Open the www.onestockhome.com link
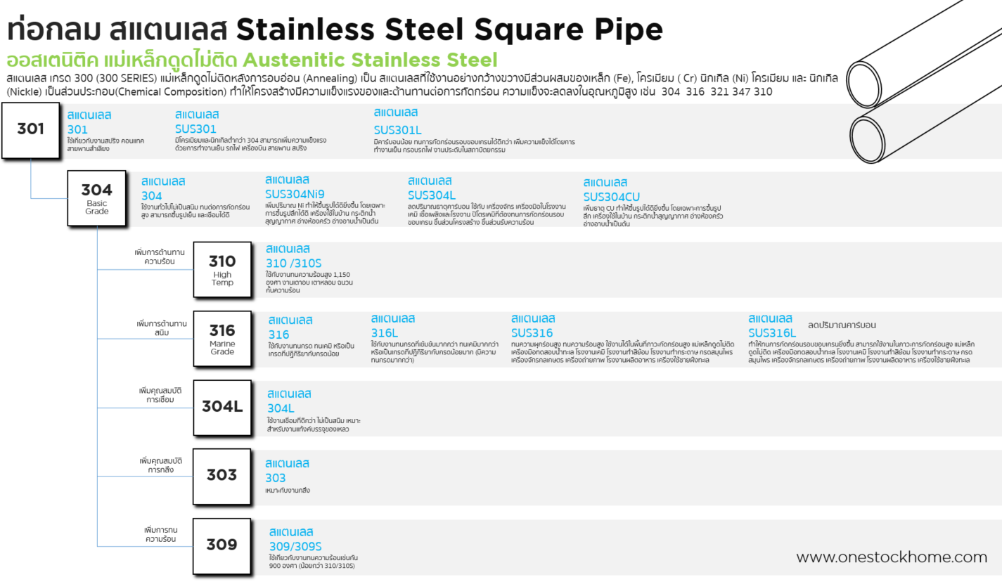Screen dimensions: 1002x584 [892, 557]
